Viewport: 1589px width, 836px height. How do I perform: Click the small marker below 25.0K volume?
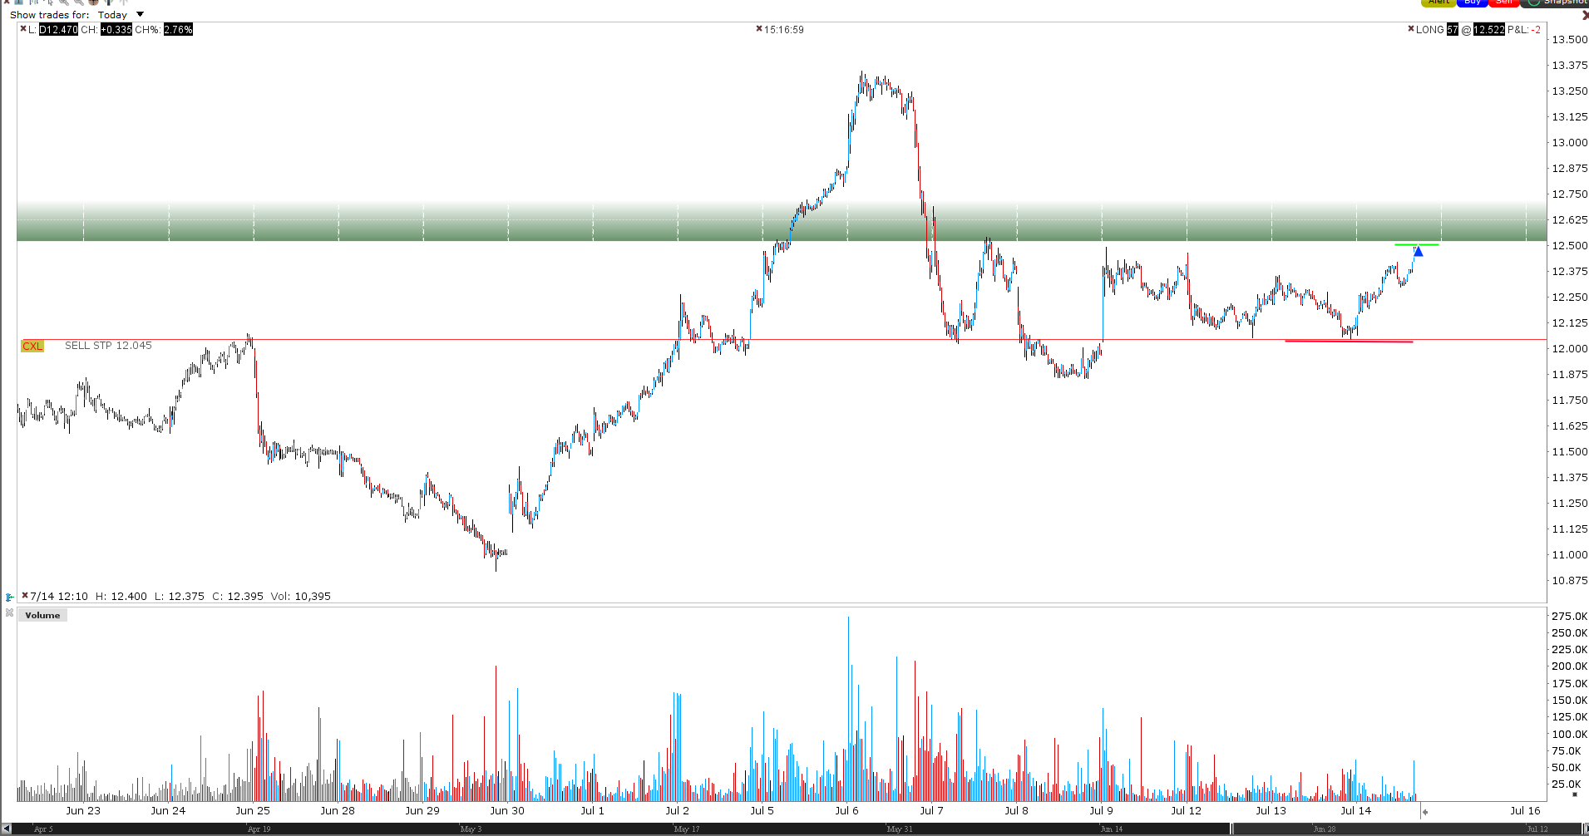click(1574, 794)
